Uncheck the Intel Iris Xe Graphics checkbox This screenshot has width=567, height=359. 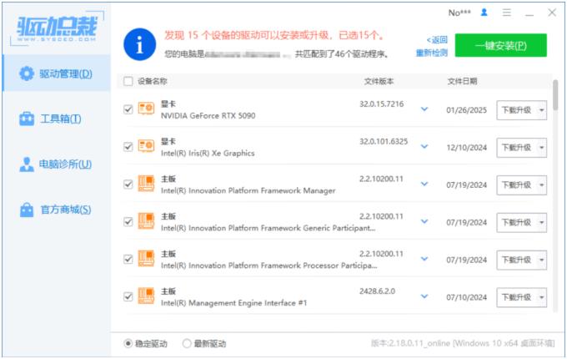pyautogui.click(x=128, y=147)
